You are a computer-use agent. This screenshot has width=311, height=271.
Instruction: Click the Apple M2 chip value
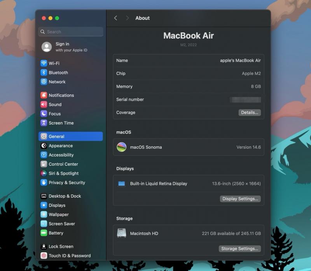[x=251, y=73]
